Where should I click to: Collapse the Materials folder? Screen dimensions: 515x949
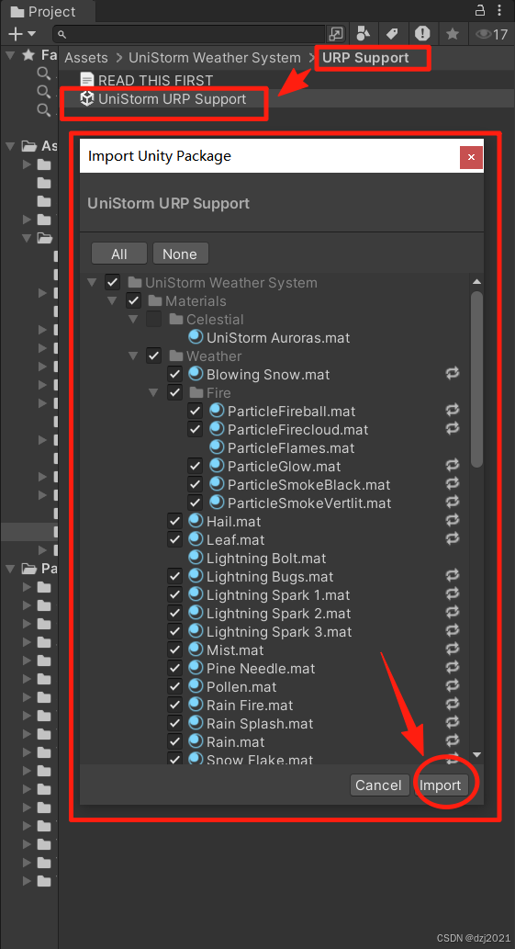pos(112,300)
